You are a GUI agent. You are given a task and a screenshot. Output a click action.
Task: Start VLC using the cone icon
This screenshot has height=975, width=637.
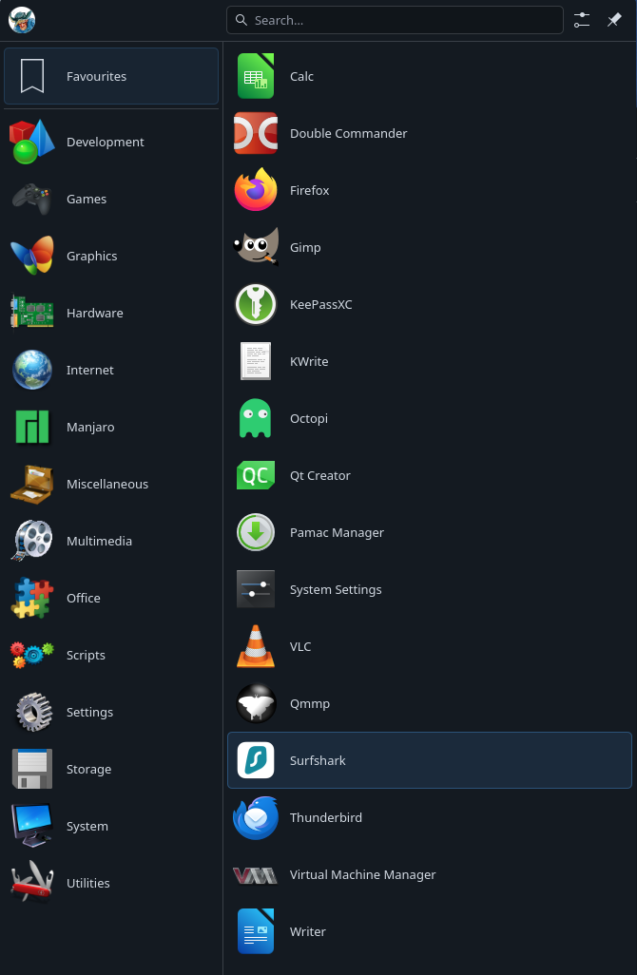click(256, 646)
